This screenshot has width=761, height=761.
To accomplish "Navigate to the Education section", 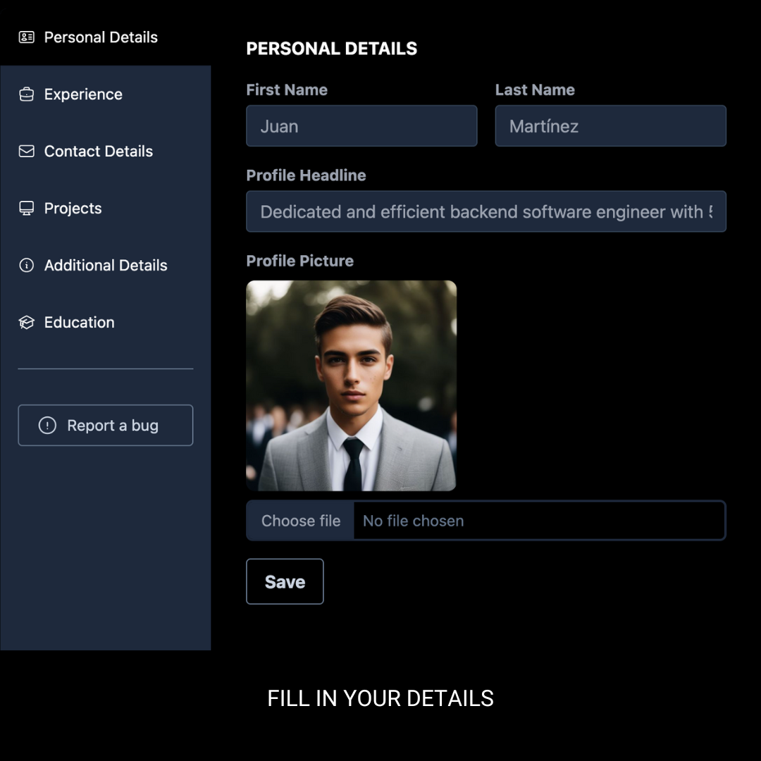I will point(80,323).
